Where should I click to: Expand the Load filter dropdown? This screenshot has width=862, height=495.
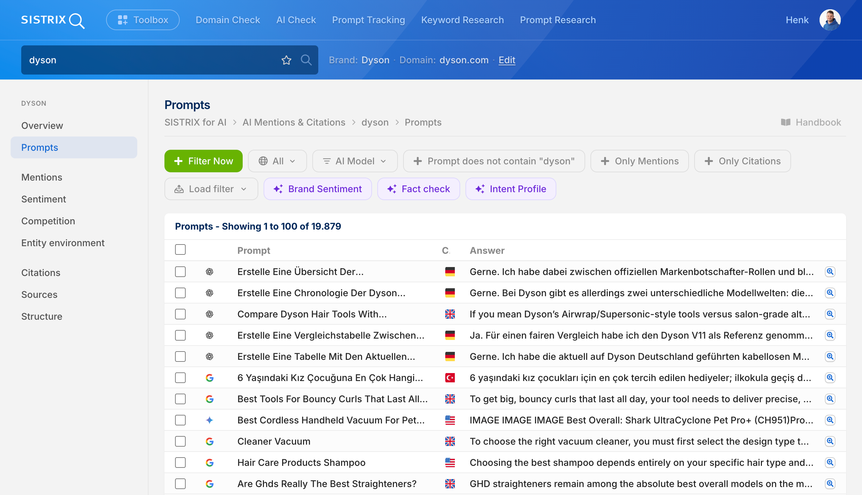[x=211, y=189]
